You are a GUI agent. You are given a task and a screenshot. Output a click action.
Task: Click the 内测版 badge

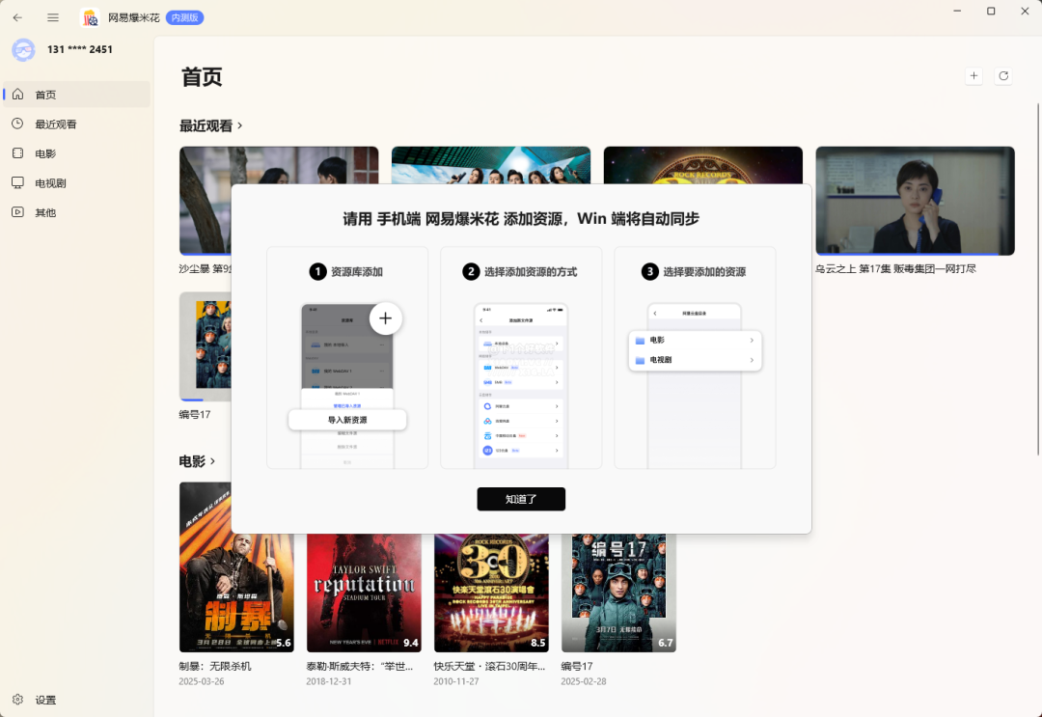(184, 18)
